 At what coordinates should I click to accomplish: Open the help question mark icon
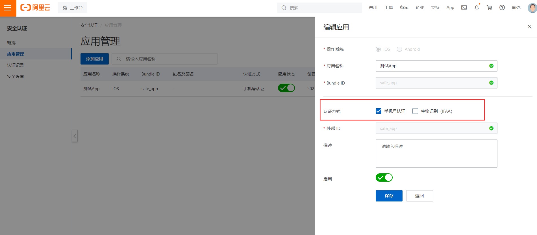pos(502,8)
